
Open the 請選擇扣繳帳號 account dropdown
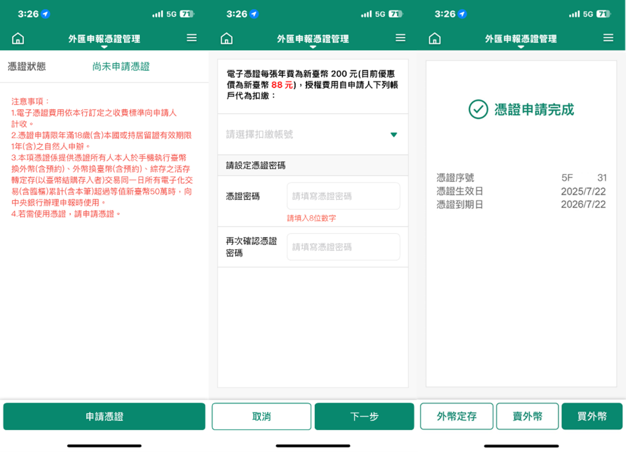pos(313,134)
